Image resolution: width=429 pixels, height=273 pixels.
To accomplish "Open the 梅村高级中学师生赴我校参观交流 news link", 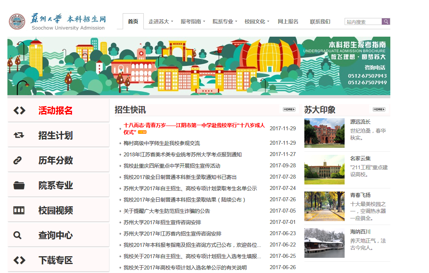I will tap(161, 143).
